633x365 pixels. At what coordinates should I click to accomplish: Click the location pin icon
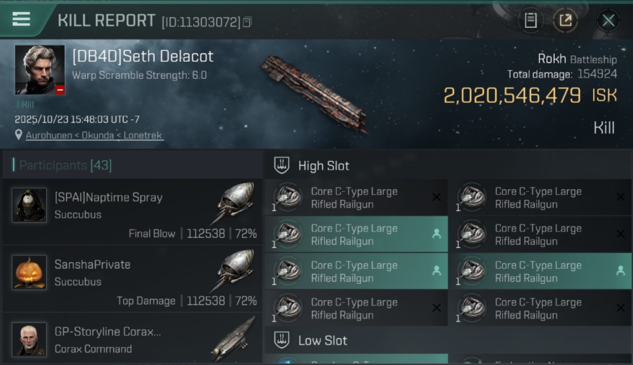[x=19, y=135]
